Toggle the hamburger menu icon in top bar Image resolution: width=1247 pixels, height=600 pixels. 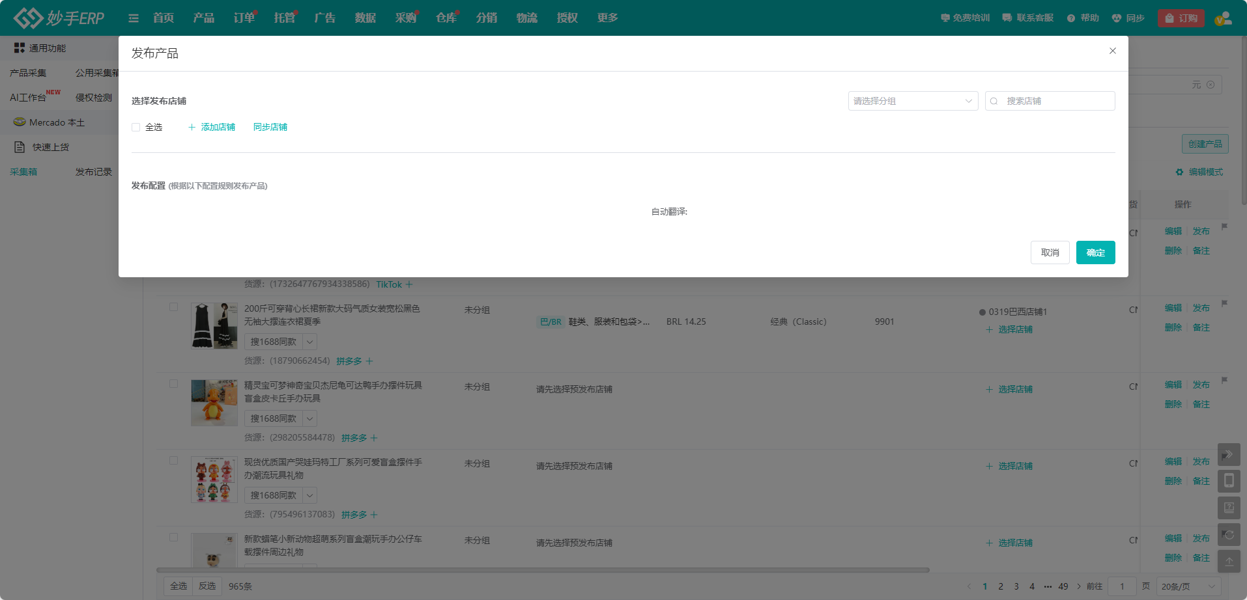point(134,18)
